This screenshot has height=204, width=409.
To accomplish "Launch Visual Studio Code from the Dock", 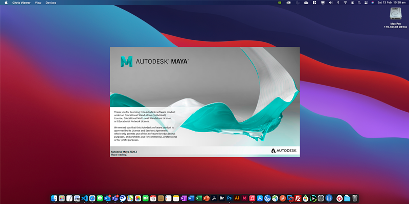I will coord(84,198).
